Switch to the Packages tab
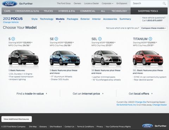 pyautogui.click(x=73, y=19)
